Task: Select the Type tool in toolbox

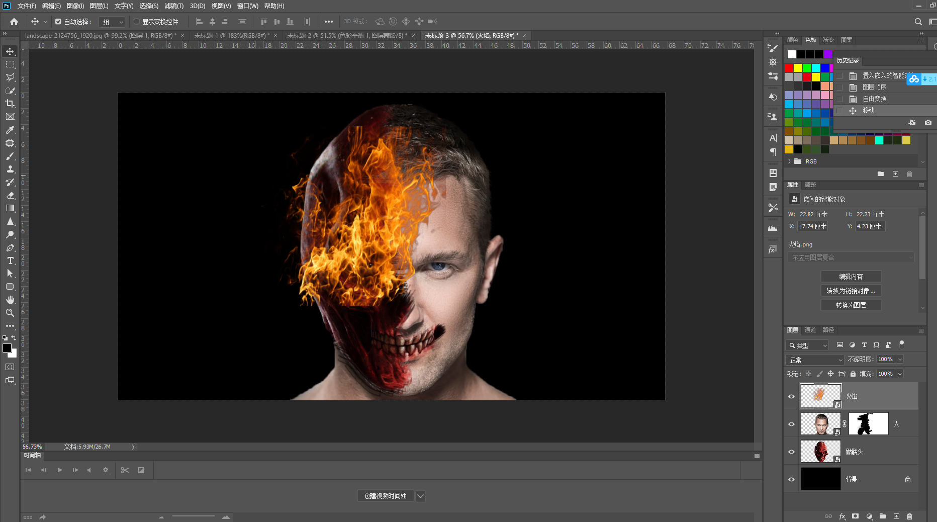Action: coord(10,260)
